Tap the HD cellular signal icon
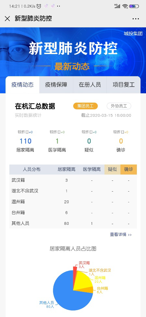Viewport: 146px width, 317px height. point(117,6)
